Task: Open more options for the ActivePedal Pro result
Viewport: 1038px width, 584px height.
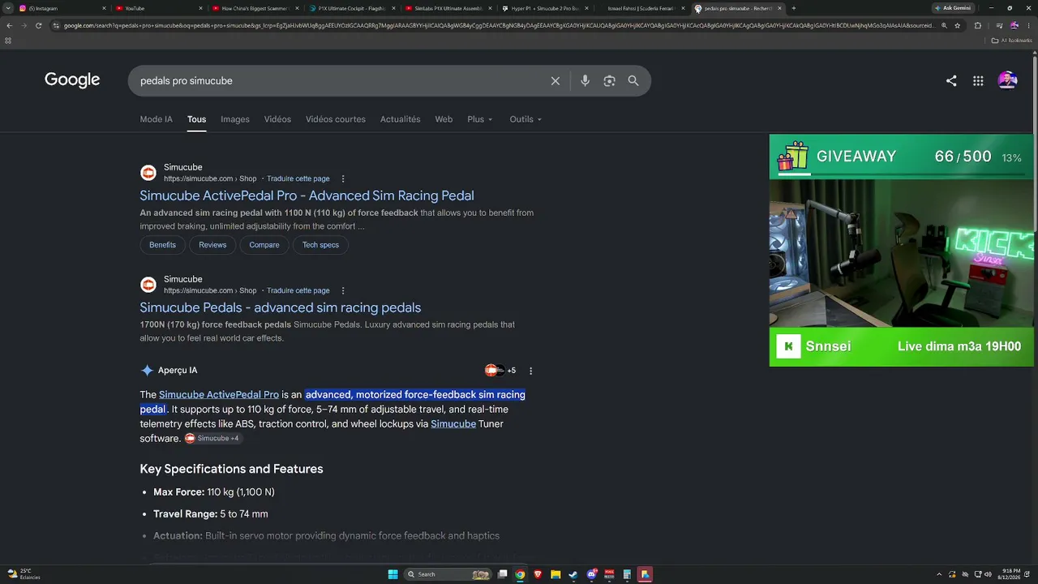Action: click(x=343, y=178)
